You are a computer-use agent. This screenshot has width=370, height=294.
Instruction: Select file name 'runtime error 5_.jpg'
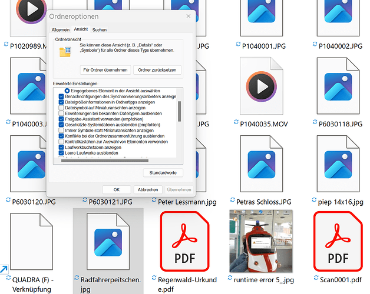(264, 280)
